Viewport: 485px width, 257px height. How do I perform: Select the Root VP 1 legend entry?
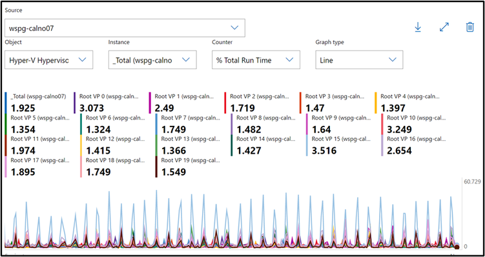pyautogui.click(x=181, y=103)
